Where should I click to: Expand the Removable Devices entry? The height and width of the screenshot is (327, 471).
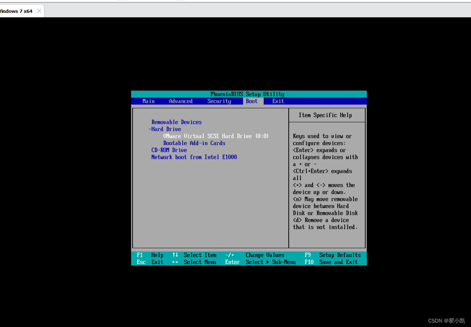click(x=176, y=122)
